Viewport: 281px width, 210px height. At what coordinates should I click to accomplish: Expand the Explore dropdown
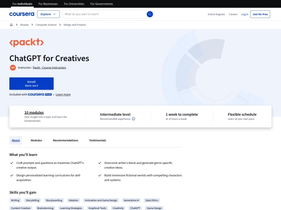[48, 14]
